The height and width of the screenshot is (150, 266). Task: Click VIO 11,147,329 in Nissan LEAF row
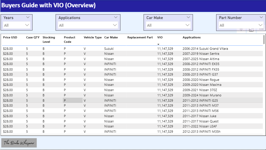coord(165,126)
